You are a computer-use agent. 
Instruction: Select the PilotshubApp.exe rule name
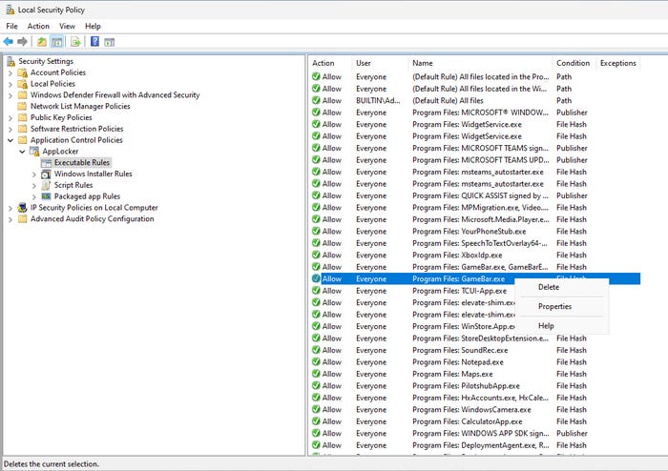466,386
